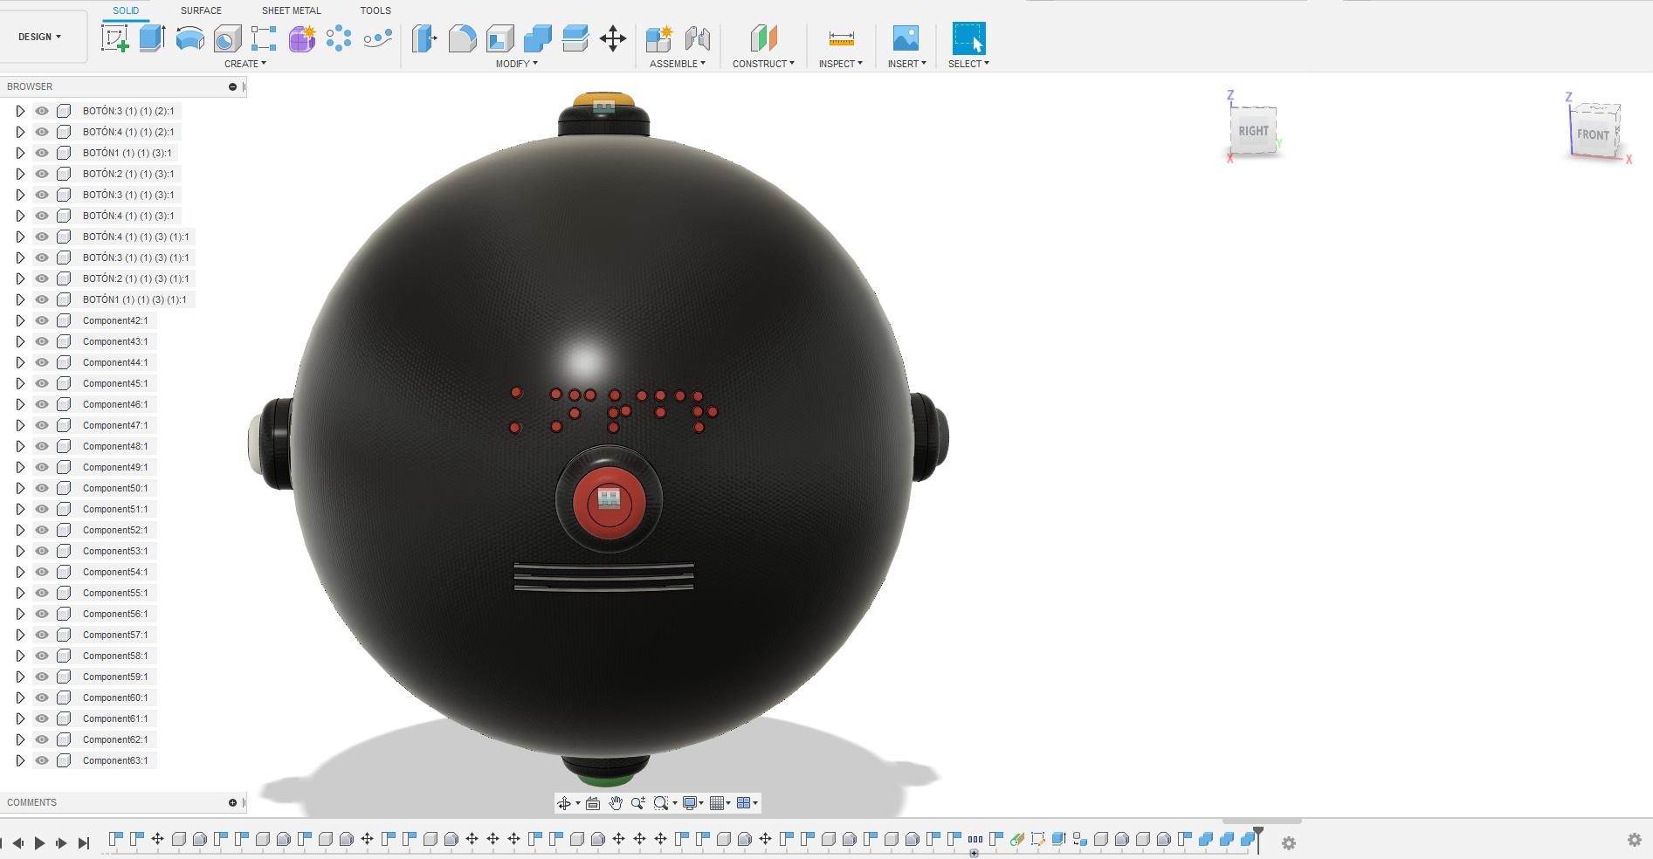
Task: Switch to the SURFACE tab
Action: pyautogui.click(x=201, y=10)
